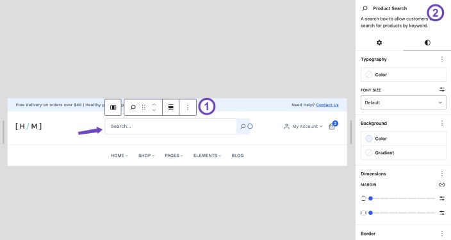The image size is (451, 240).
Task: Click the vertical margin side icon
Action: pyautogui.click(x=363, y=198)
